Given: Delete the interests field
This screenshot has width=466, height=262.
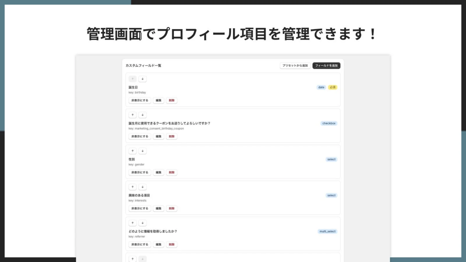Looking at the screenshot, I should pyautogui.click(x=172, y=208).
